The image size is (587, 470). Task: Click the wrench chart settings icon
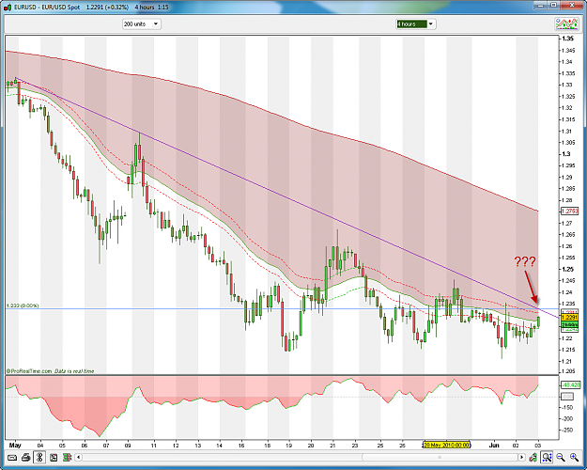tap(533, 457)
